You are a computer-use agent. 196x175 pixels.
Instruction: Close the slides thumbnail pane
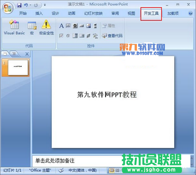(x=27, y=54)
